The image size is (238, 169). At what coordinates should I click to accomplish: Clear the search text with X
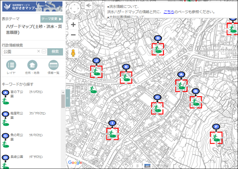(x=38, y=52)
